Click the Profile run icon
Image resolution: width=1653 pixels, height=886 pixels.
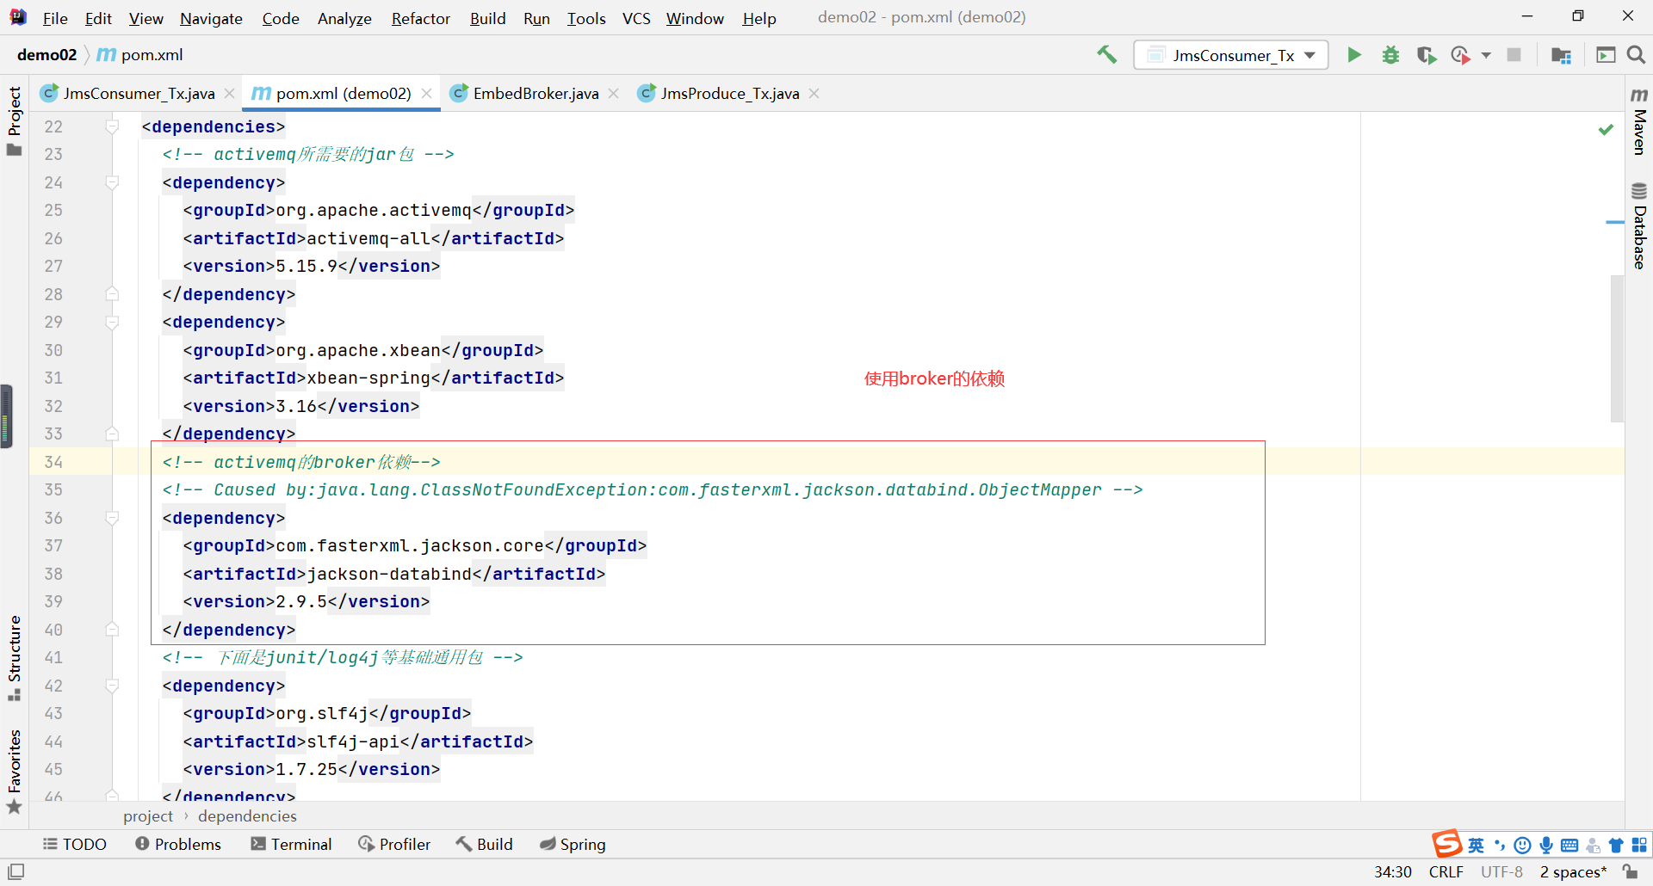point(1460,55)
